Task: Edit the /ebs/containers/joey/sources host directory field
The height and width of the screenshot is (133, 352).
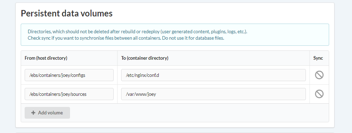Action: coord(69,94)
